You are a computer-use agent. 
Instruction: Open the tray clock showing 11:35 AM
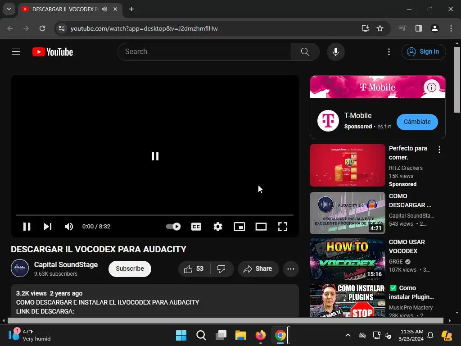(x=411, y=335)
